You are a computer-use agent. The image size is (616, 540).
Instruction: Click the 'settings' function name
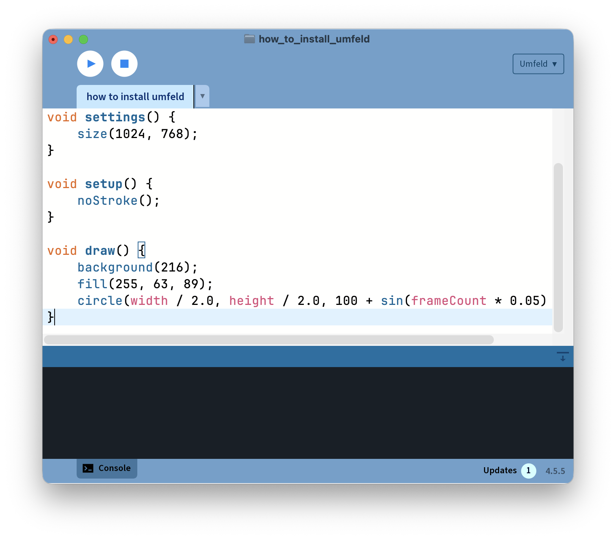click(x=115, y=117)
